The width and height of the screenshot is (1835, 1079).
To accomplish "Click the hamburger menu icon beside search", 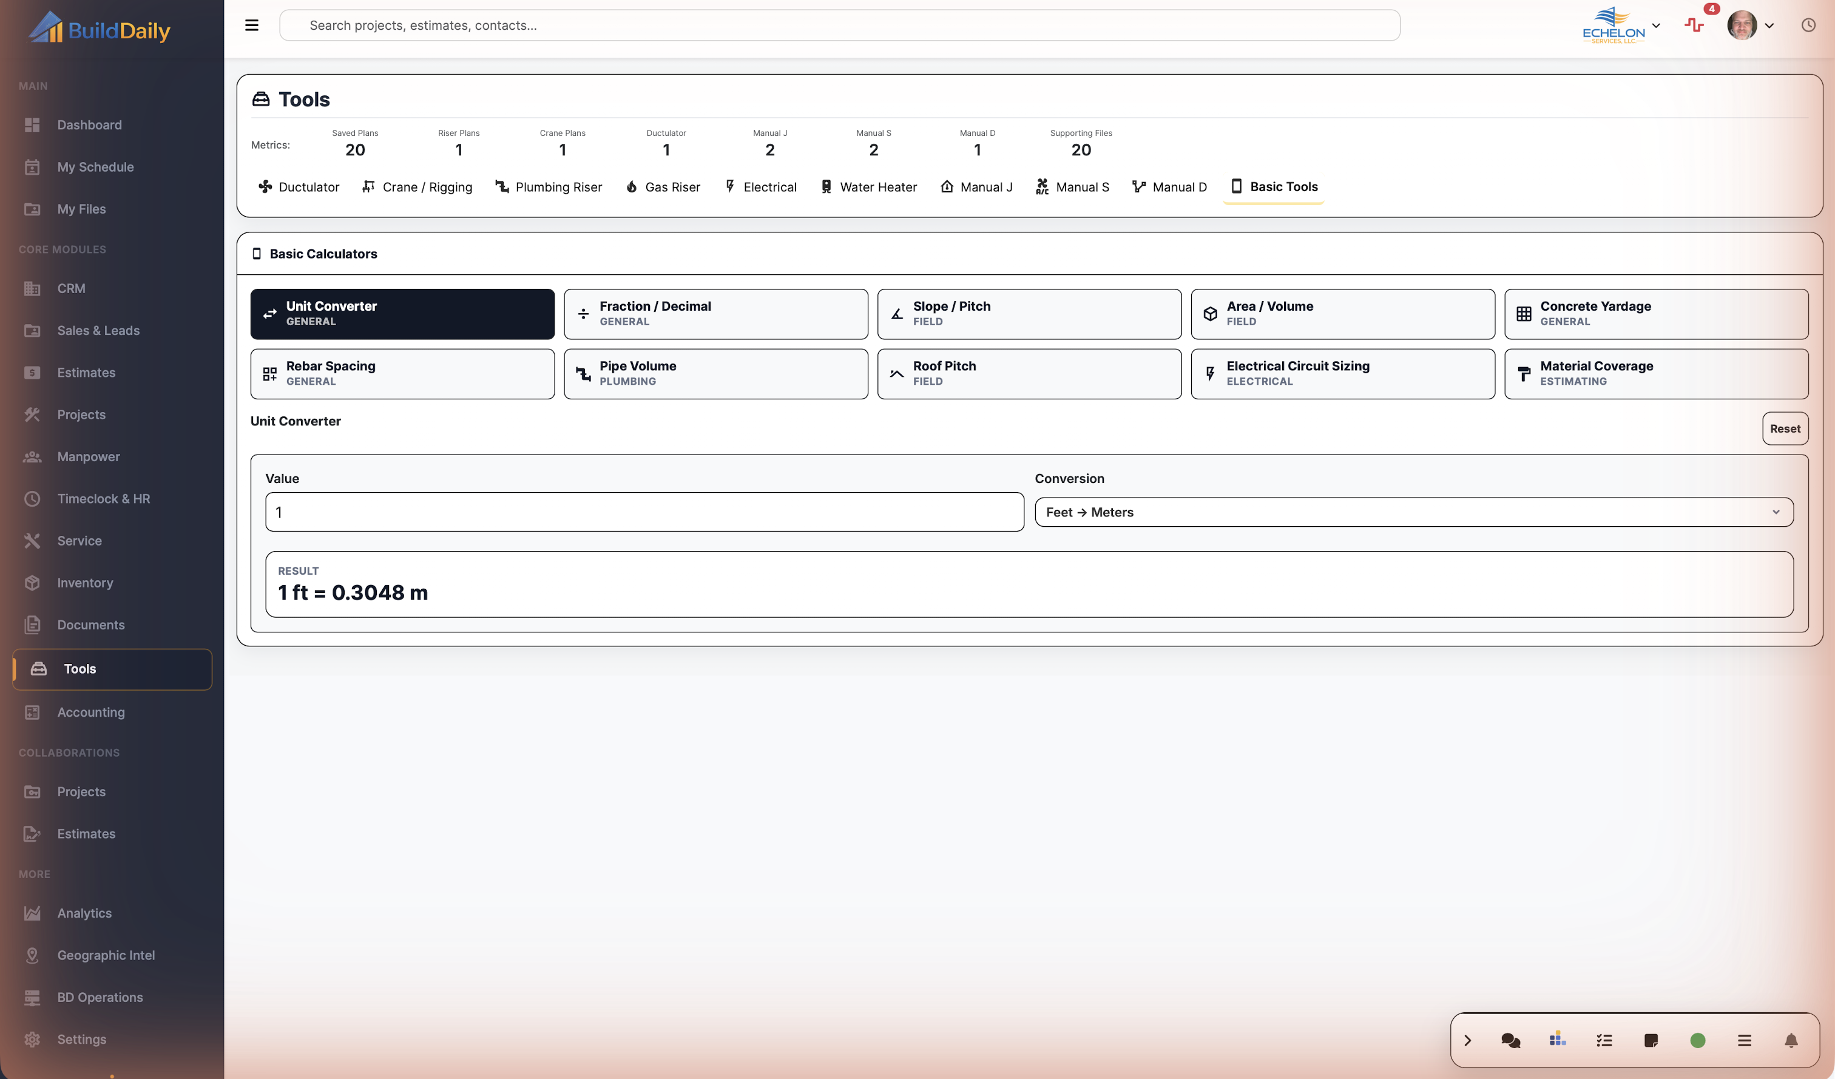I will (x=251, y=25).
